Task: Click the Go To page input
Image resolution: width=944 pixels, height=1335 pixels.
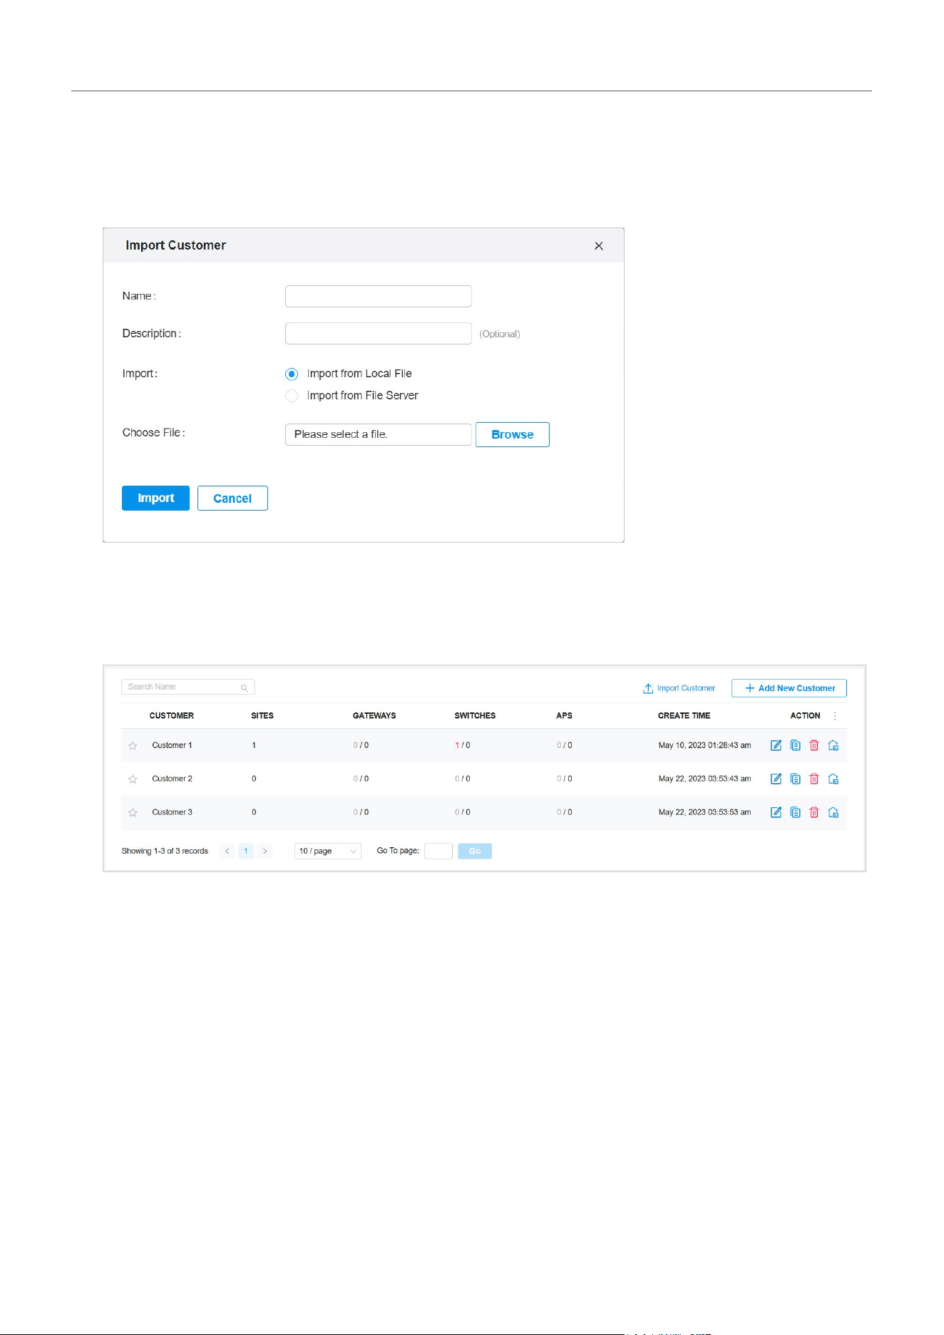Action: [438, 851]
